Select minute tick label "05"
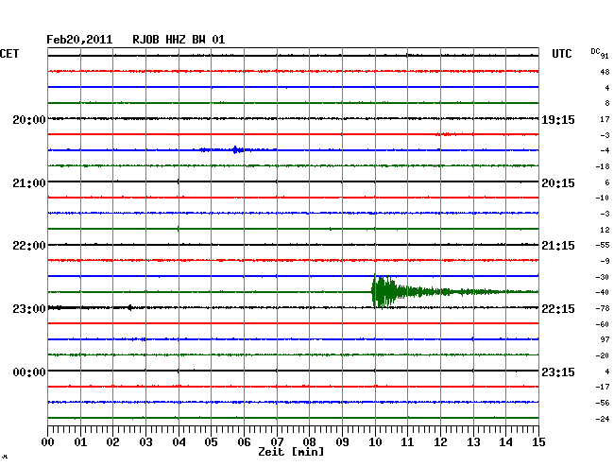The width and height of the screenshot is (614, 467). 211,441
